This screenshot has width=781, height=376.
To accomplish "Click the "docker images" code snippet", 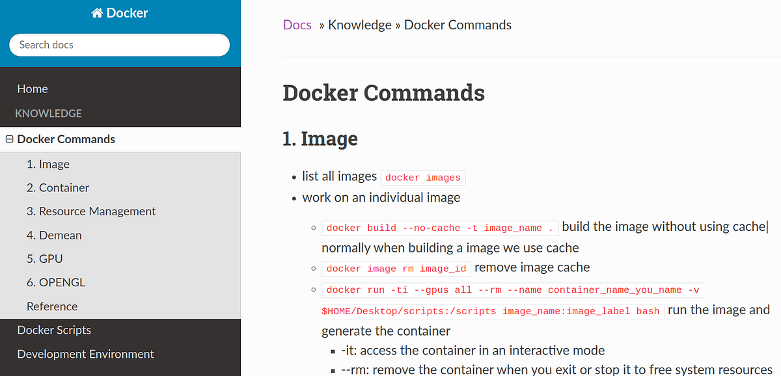I will 422,178.
